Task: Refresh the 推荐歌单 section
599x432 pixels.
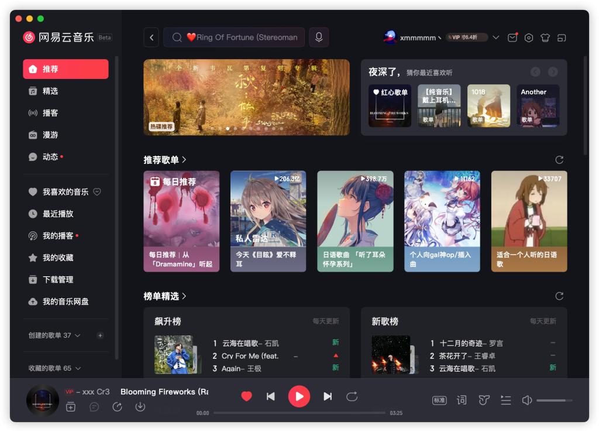Action: (559, 160)
